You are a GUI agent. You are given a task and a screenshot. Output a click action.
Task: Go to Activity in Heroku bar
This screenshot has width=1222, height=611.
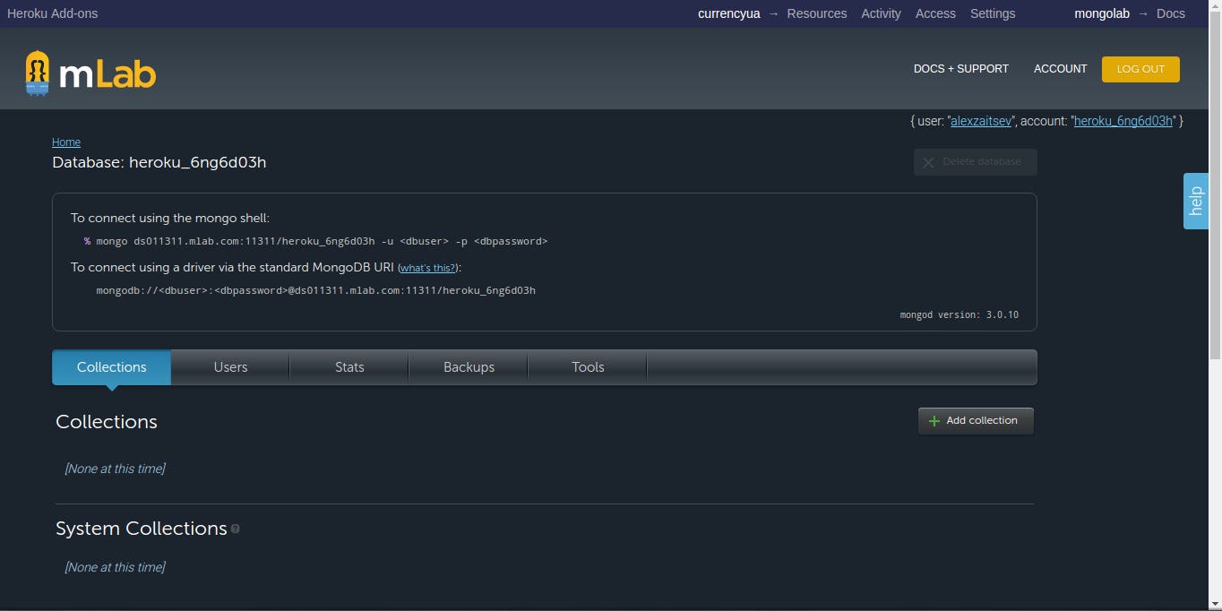[881, 13]
